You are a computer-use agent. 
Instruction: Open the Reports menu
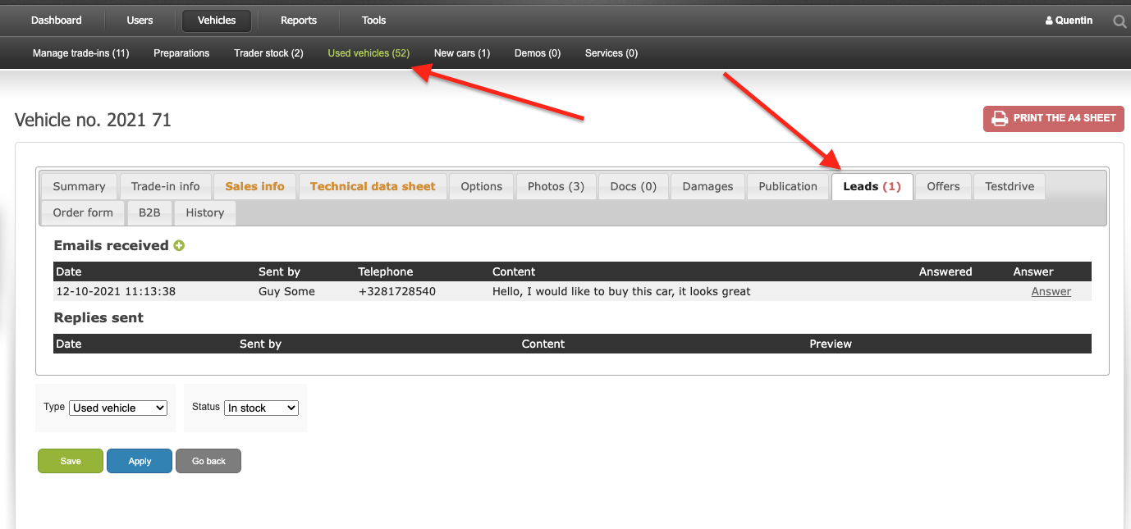coord(299,21)
